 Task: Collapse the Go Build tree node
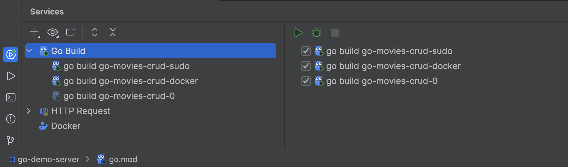[29, 51]
